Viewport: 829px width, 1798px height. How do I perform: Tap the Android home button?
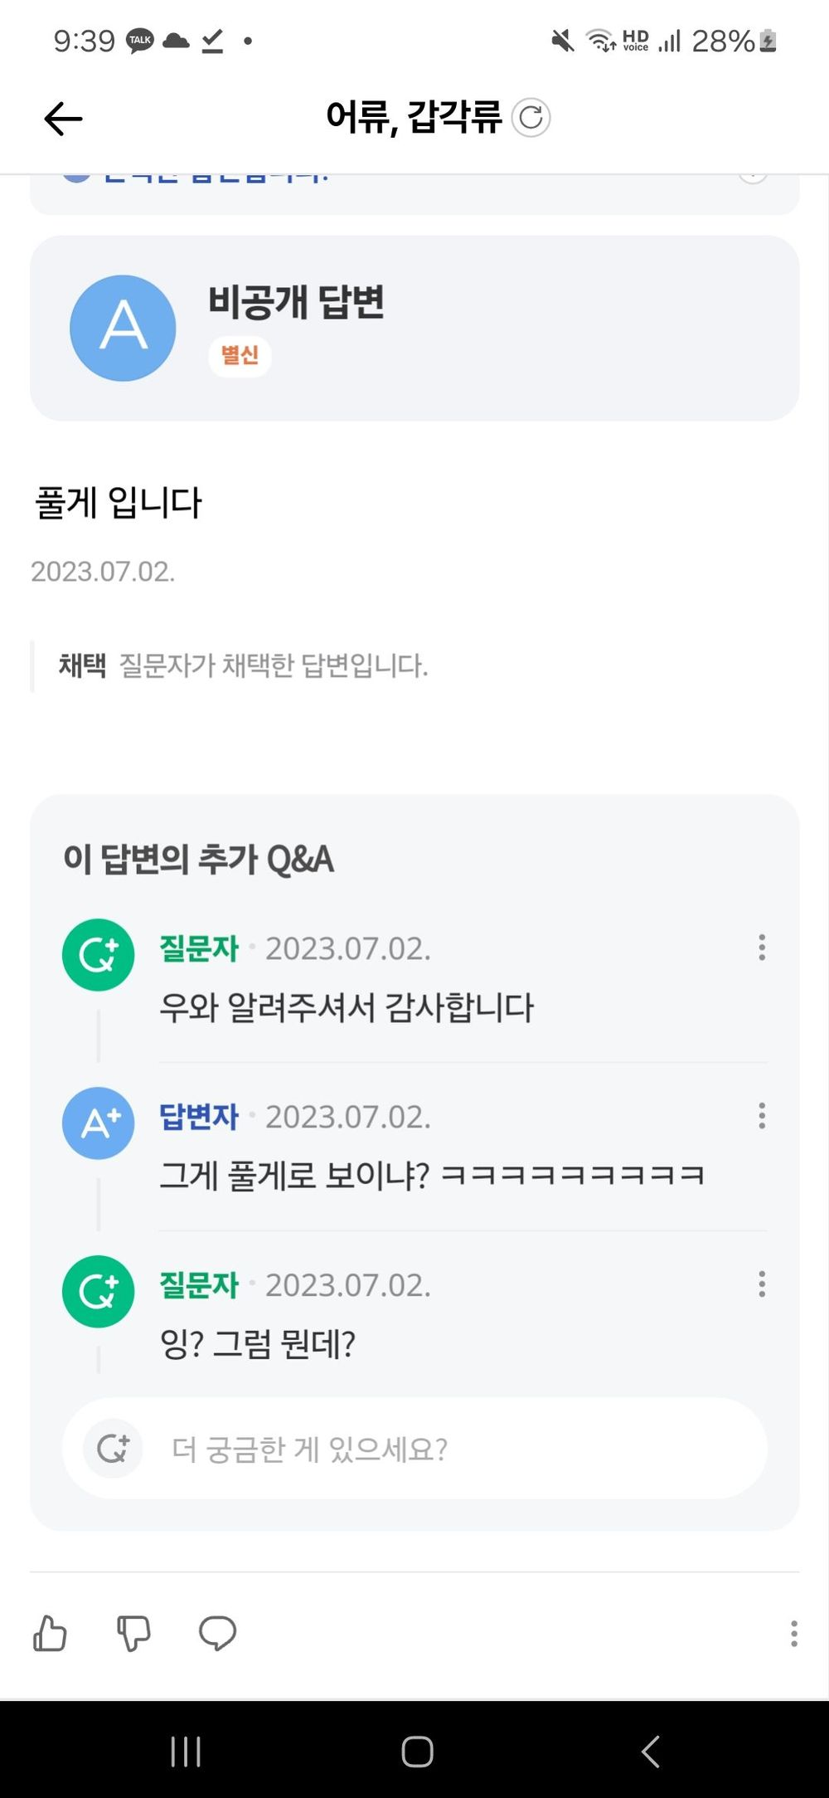point(417,1752)
